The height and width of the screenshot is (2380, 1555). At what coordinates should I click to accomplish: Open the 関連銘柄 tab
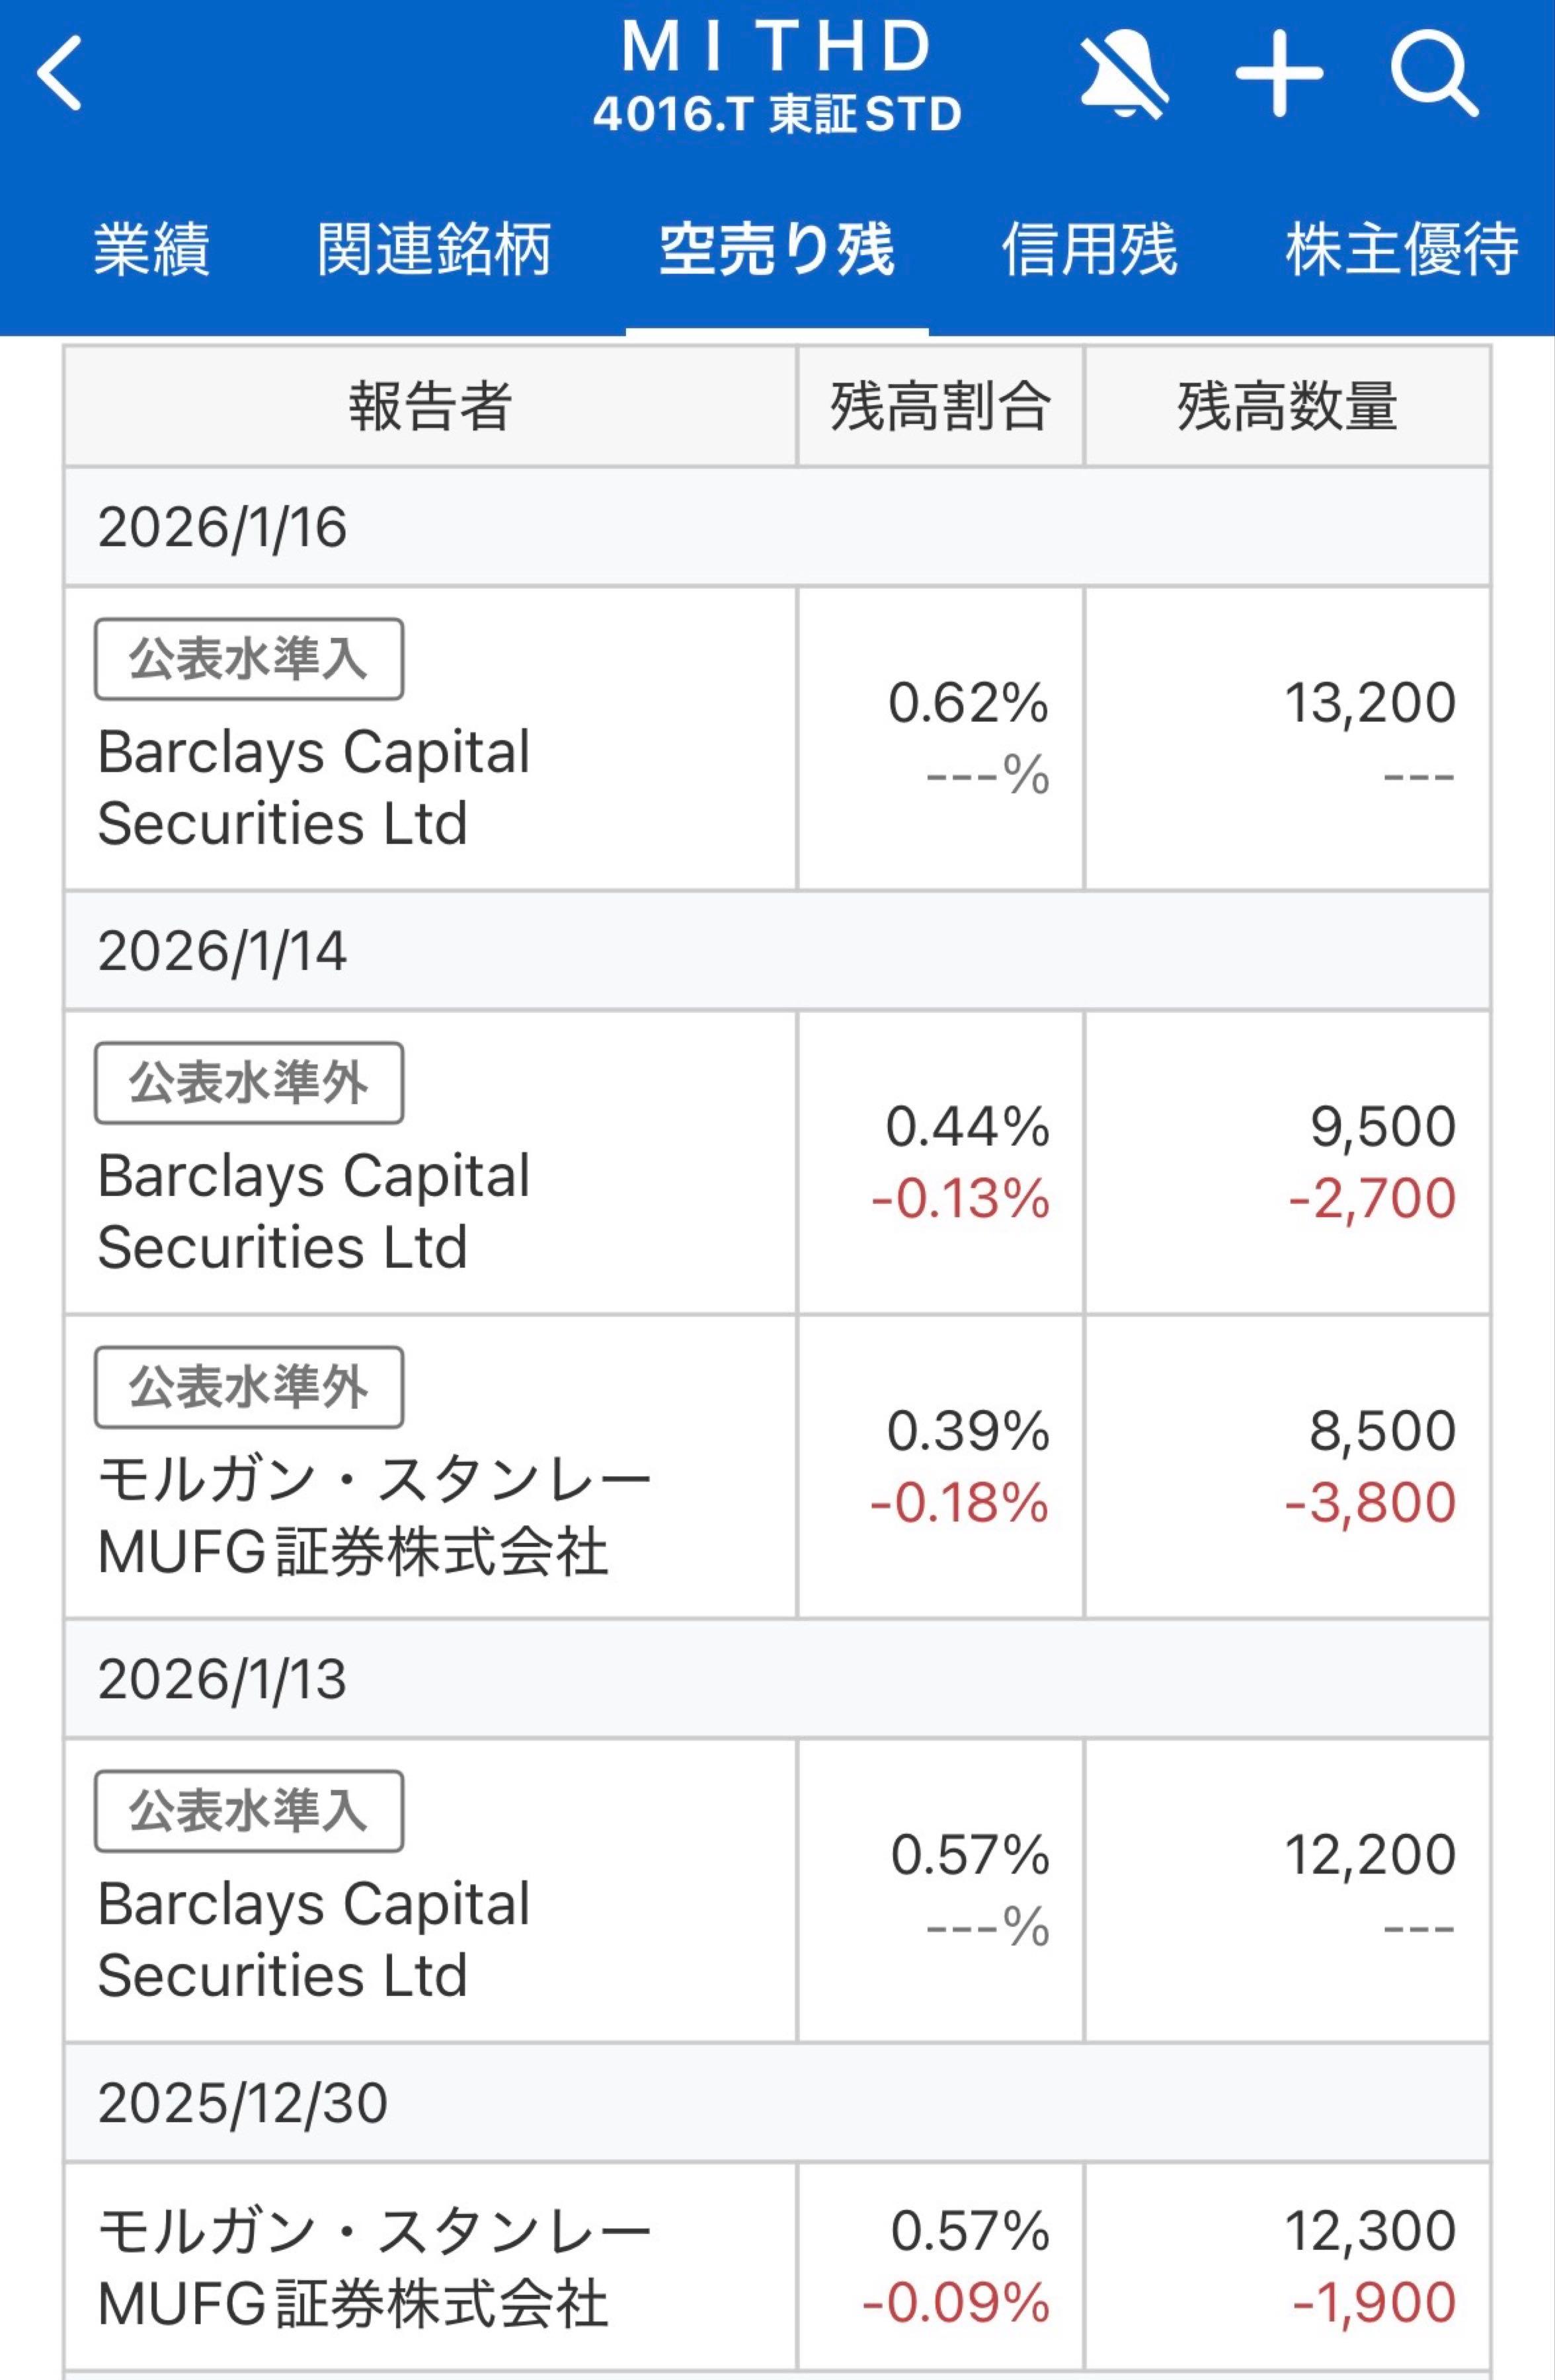434,249
